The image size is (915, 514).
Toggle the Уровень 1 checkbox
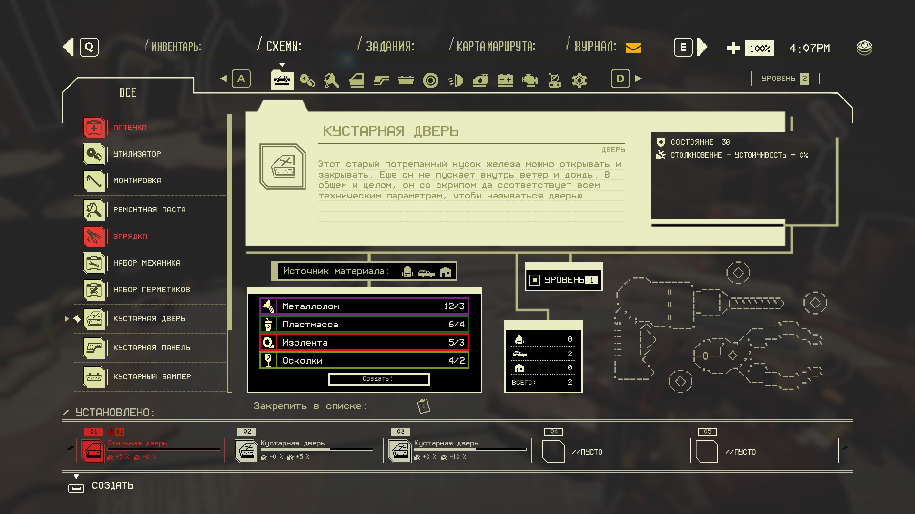tap(535, 280)
